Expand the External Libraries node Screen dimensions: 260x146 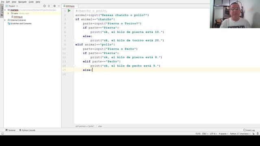[x=5, y=20]
